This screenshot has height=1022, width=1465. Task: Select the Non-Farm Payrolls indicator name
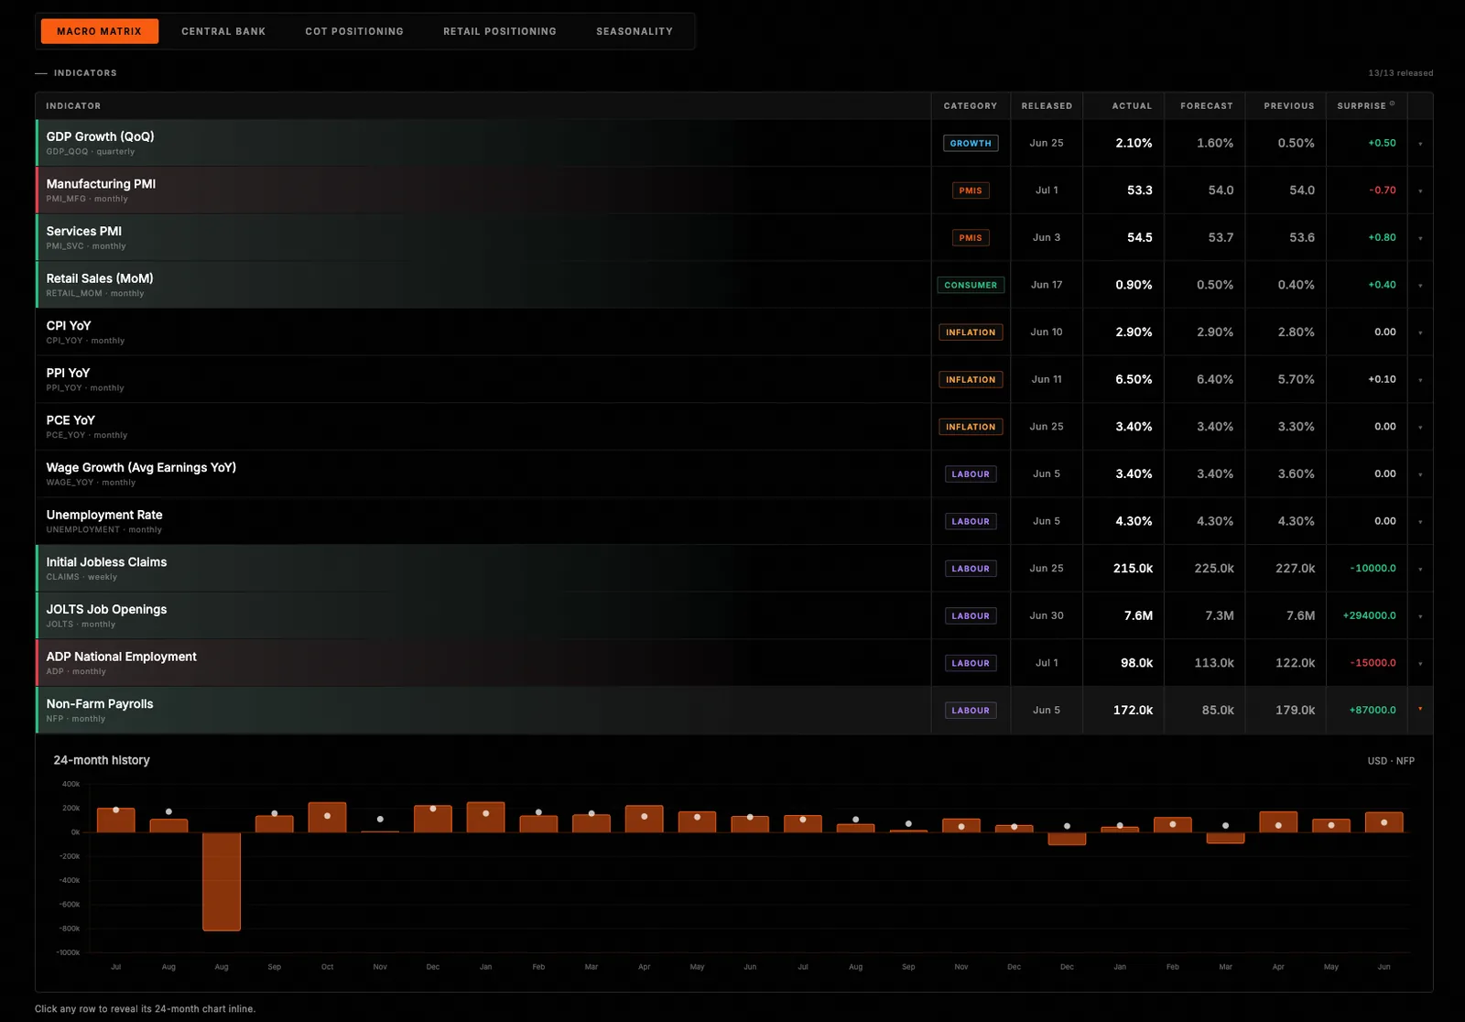click(100, 704)
